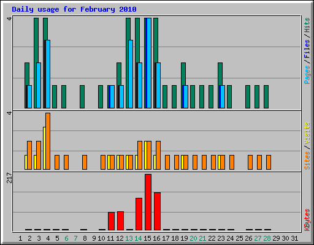Click day label "31" on the x-axis

pos(294,238)
